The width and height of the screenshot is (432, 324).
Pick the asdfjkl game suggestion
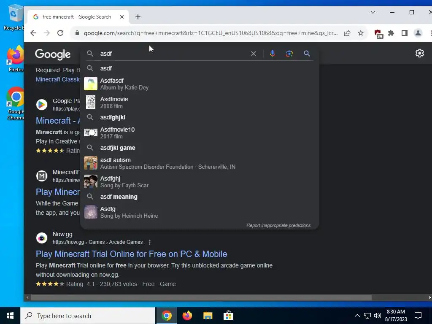(200, 148)
